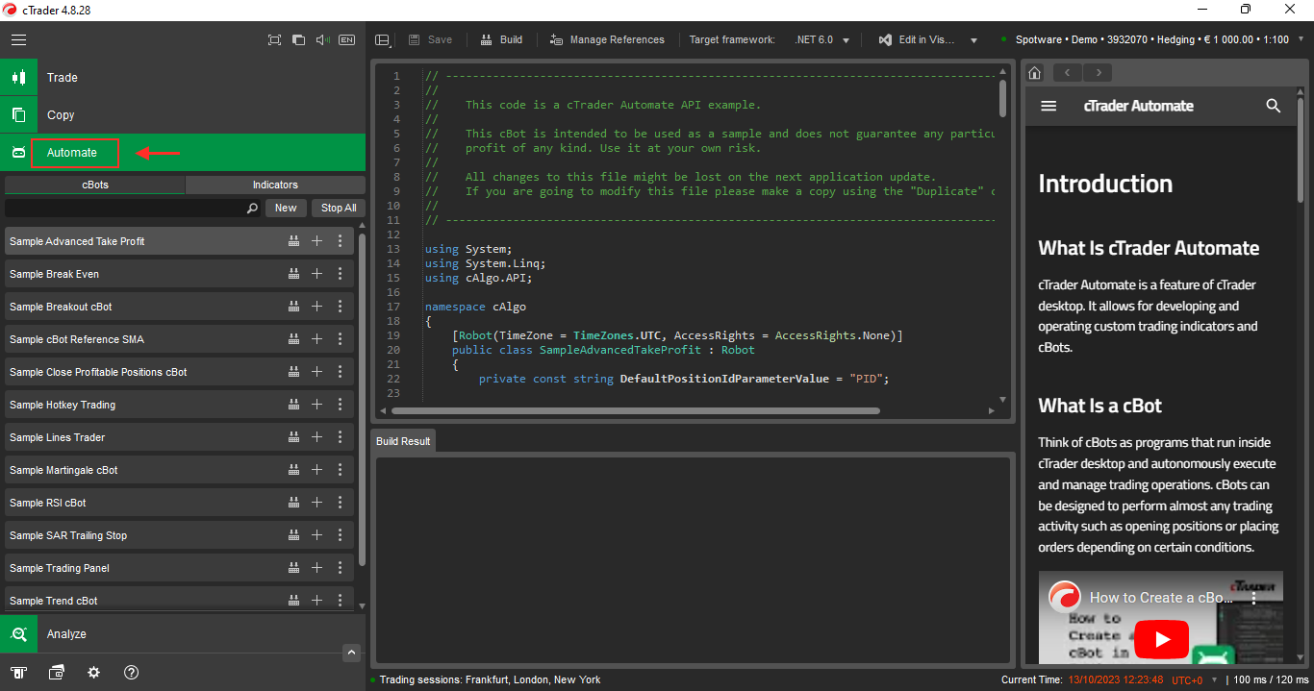This screenshot has height=691, width=1314.
Task: Switch to the Indicators tab
Action: [275, 185]
